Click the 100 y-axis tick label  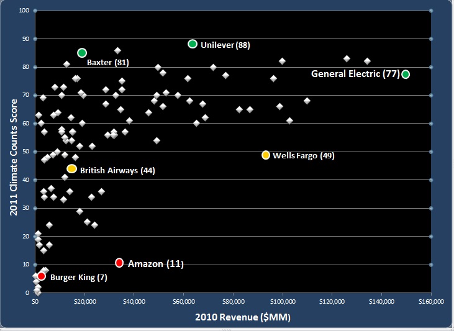point(24,11)
